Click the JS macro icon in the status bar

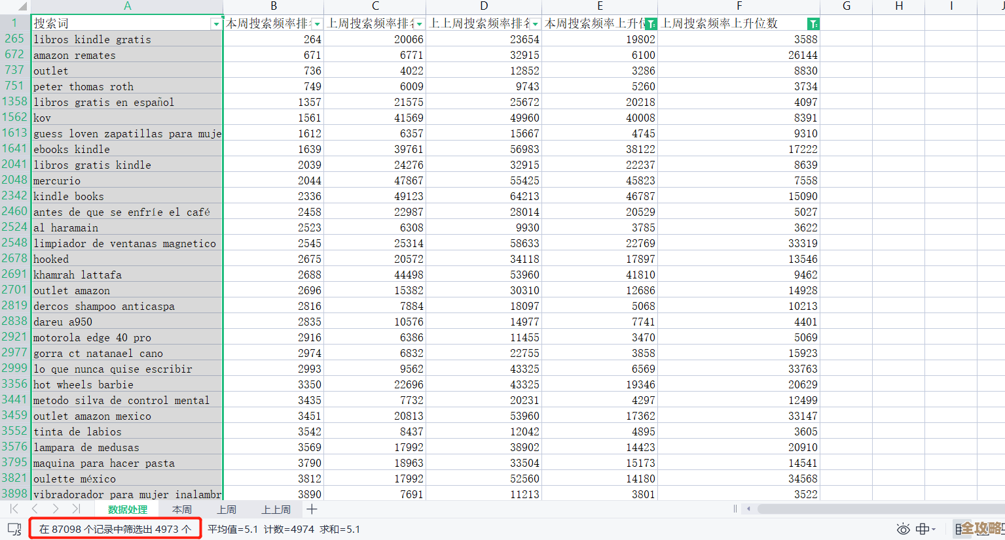pos(16,530)
